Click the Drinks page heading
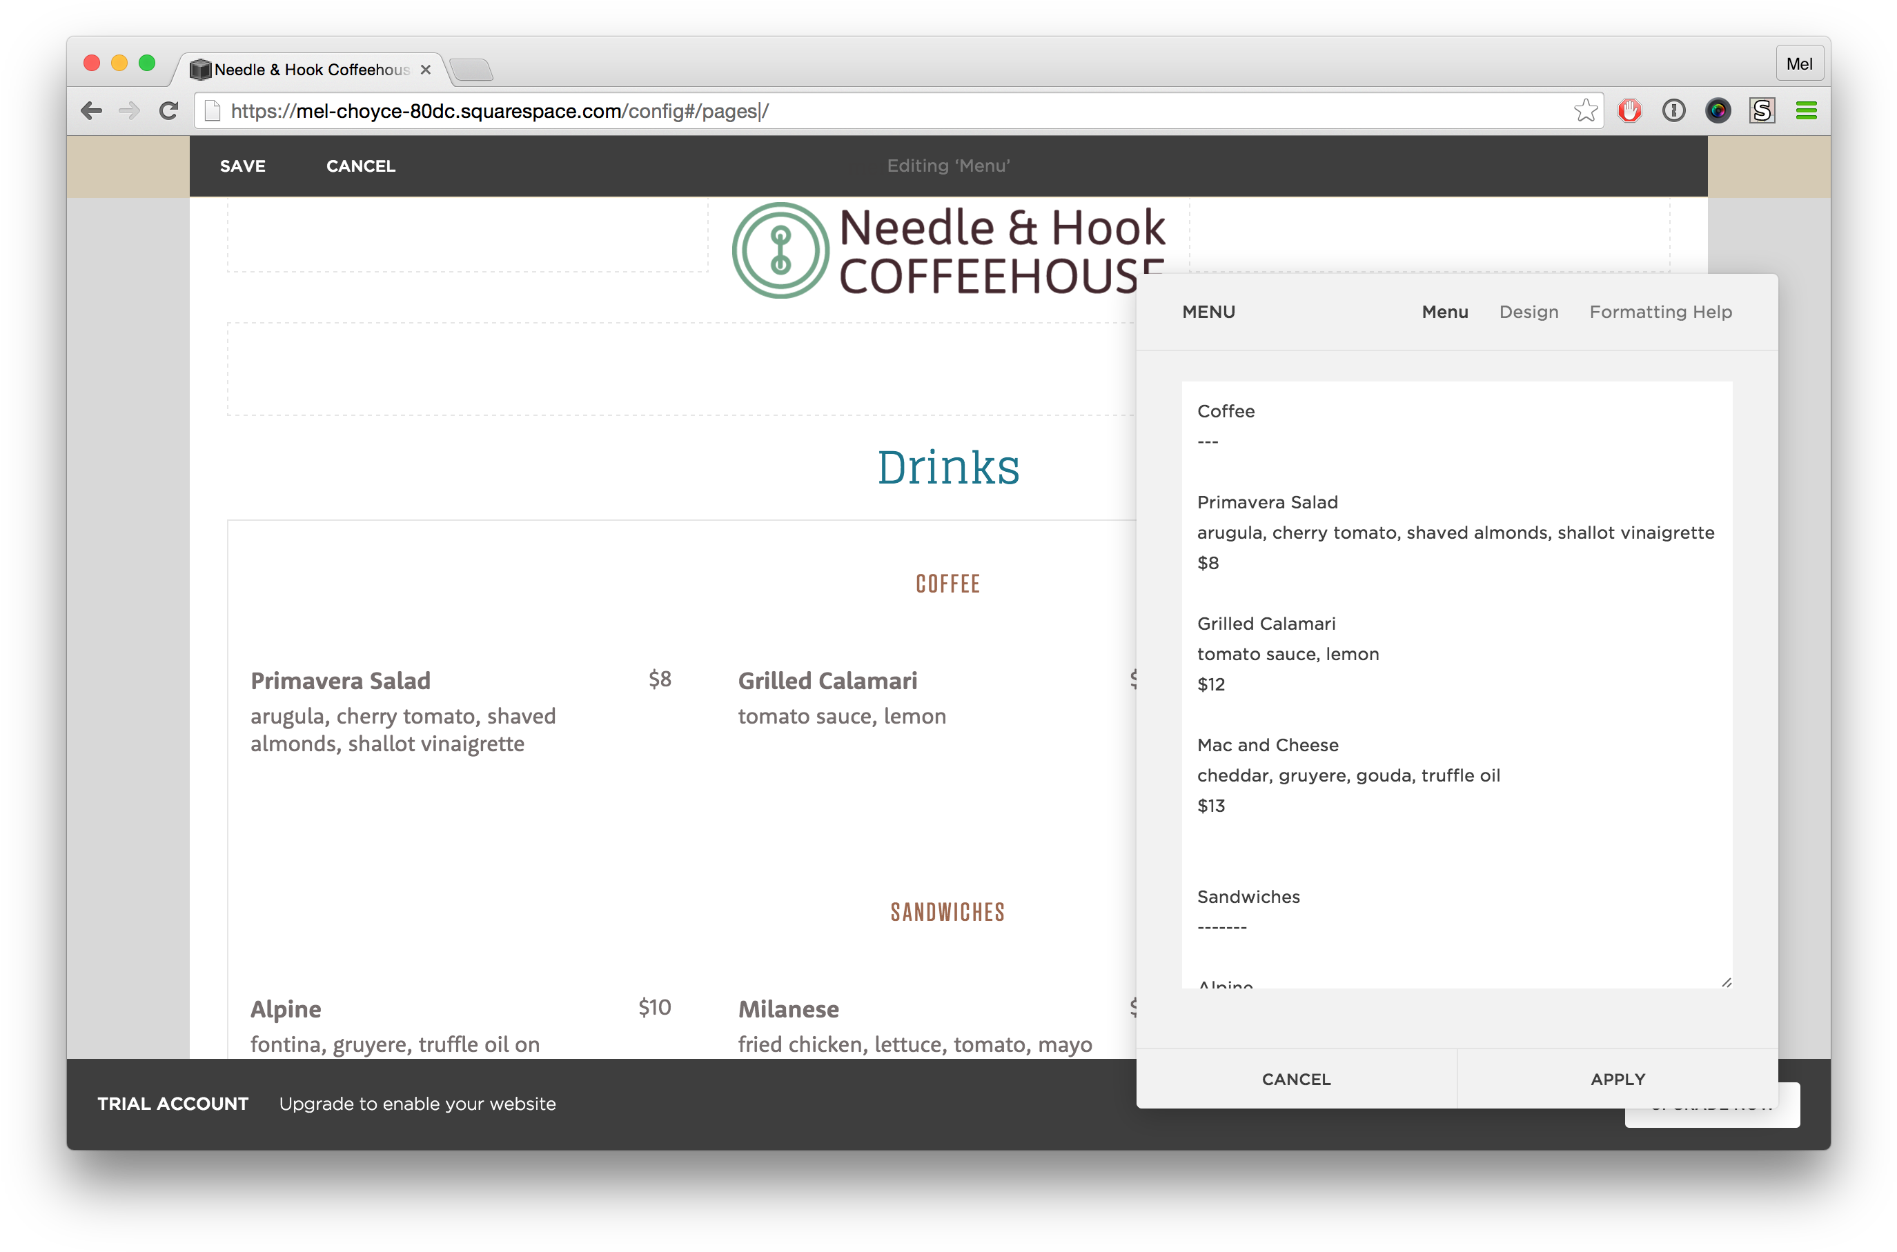Image resolution: width=1897 pixels, height=1252 pixels. pos(948,467)
